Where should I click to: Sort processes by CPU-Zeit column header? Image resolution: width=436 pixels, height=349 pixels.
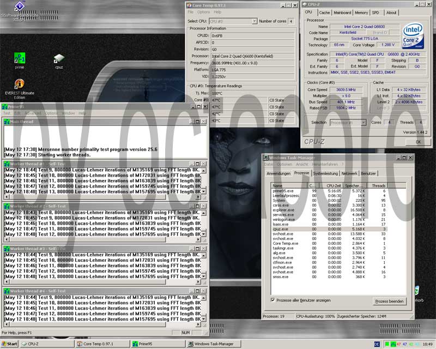point(331,185)
